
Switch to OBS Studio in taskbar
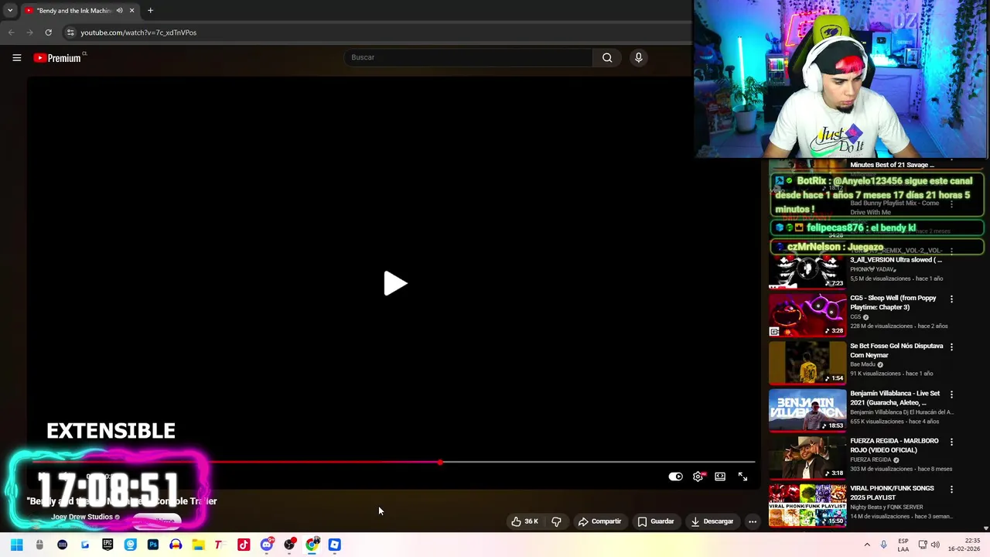[x=289, y=545]
